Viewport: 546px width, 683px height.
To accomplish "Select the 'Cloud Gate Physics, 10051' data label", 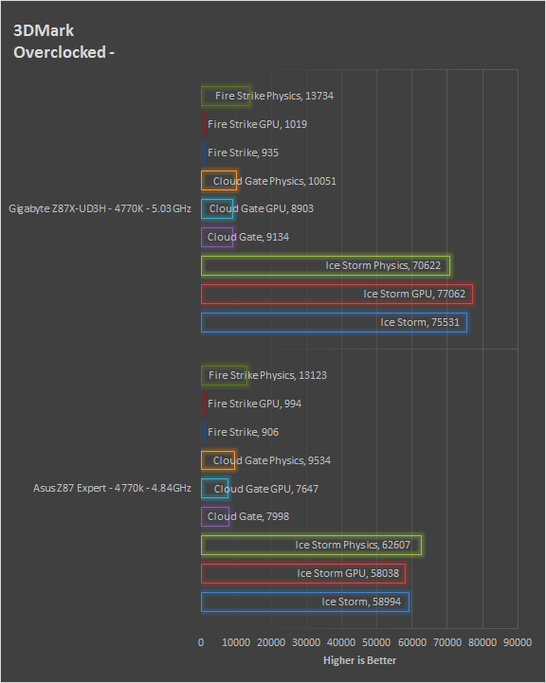I will click(x=275, y=181).
